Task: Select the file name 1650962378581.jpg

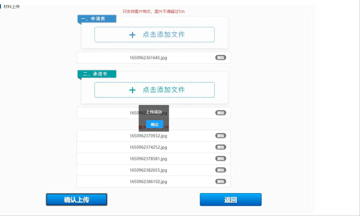Action: 148,159
